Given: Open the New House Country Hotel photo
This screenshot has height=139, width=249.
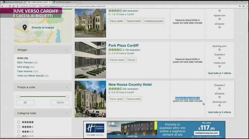Looking at the screenshot, I should click(90, 99).
